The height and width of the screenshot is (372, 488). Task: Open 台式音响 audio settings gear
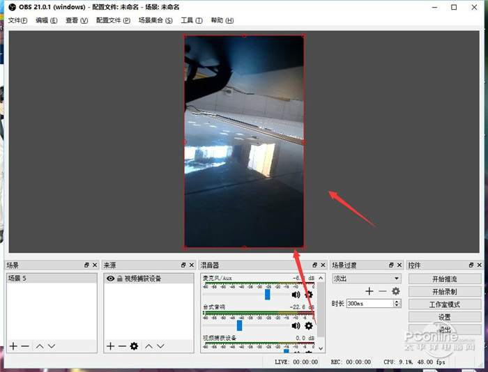(308, 325)
